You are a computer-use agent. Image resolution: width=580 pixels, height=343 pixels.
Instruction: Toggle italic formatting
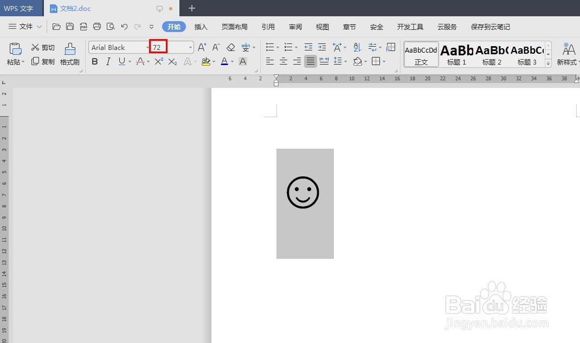point(108,61)
